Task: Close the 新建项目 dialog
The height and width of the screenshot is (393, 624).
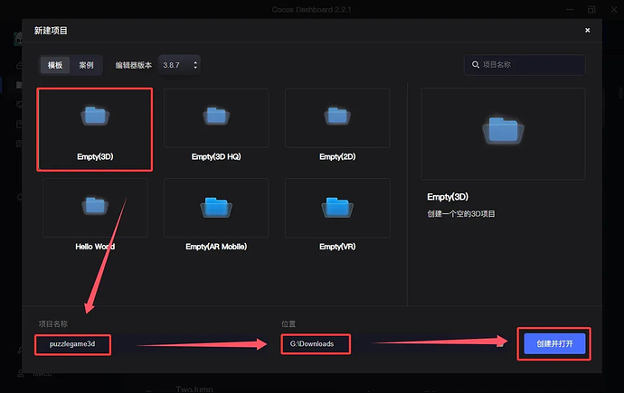Action: (588, 30)
